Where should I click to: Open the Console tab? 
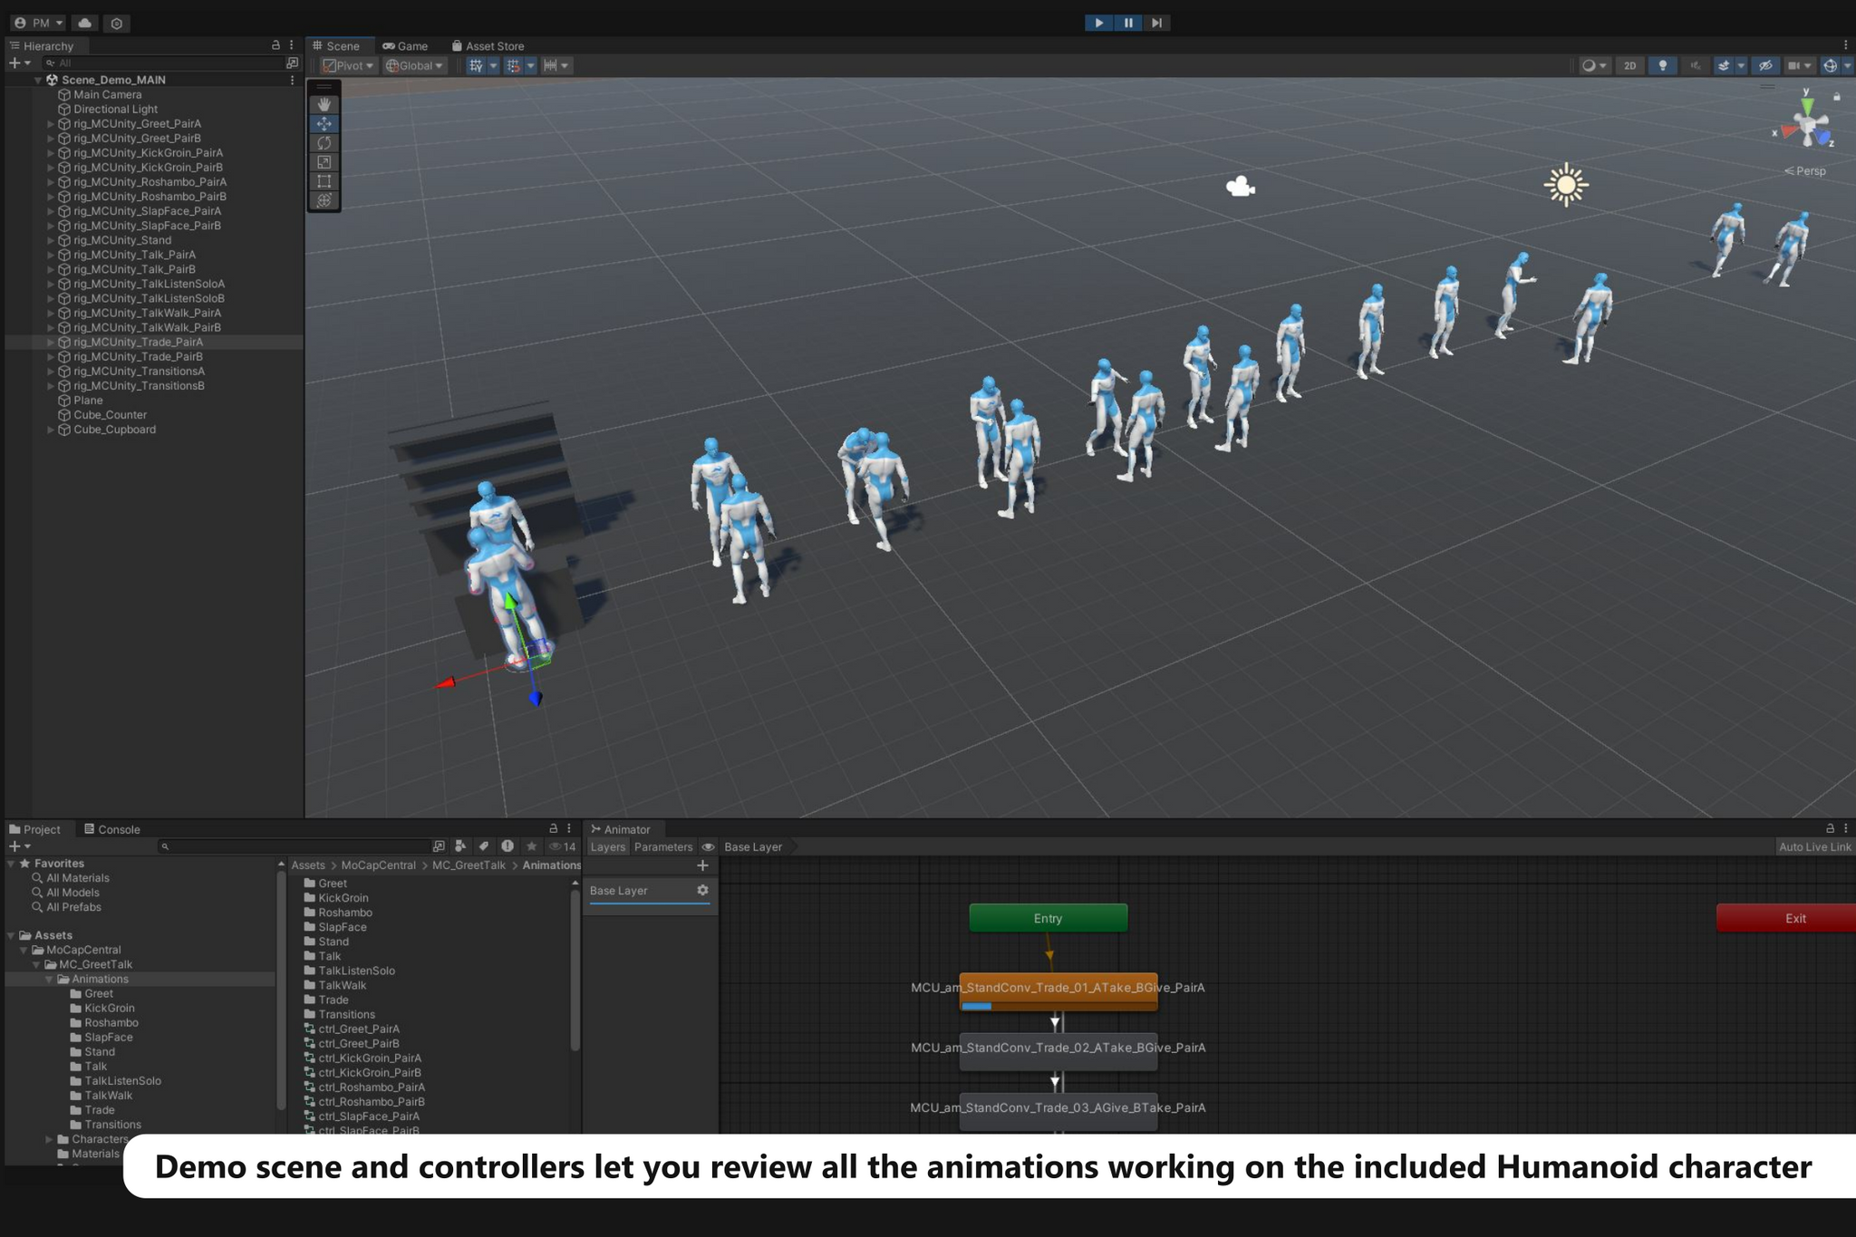click(112, 828)
